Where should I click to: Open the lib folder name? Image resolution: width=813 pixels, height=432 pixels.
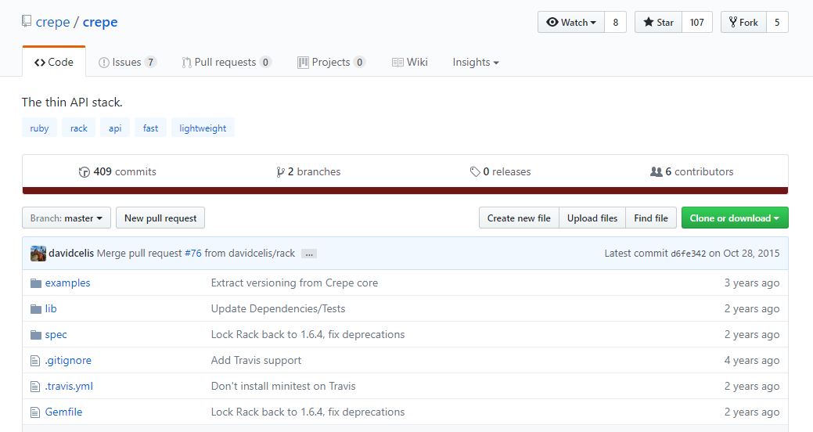51,308
